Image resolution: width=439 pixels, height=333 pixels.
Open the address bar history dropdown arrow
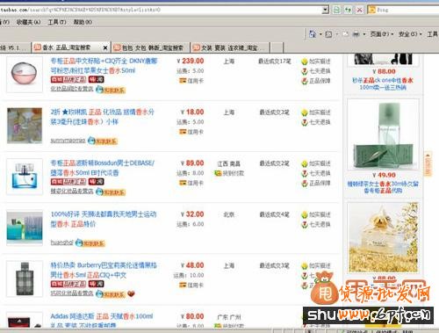point(326,11)
